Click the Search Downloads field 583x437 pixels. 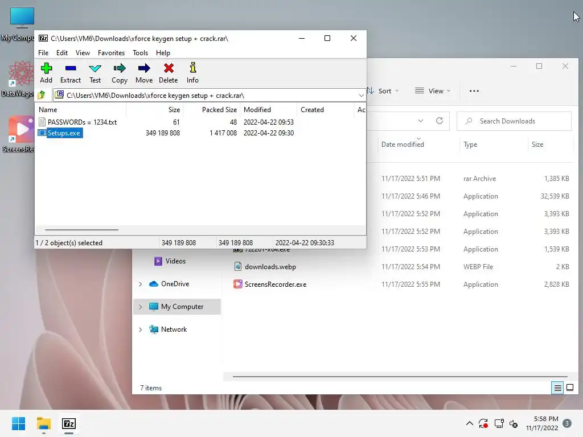(x=514, y=121)
